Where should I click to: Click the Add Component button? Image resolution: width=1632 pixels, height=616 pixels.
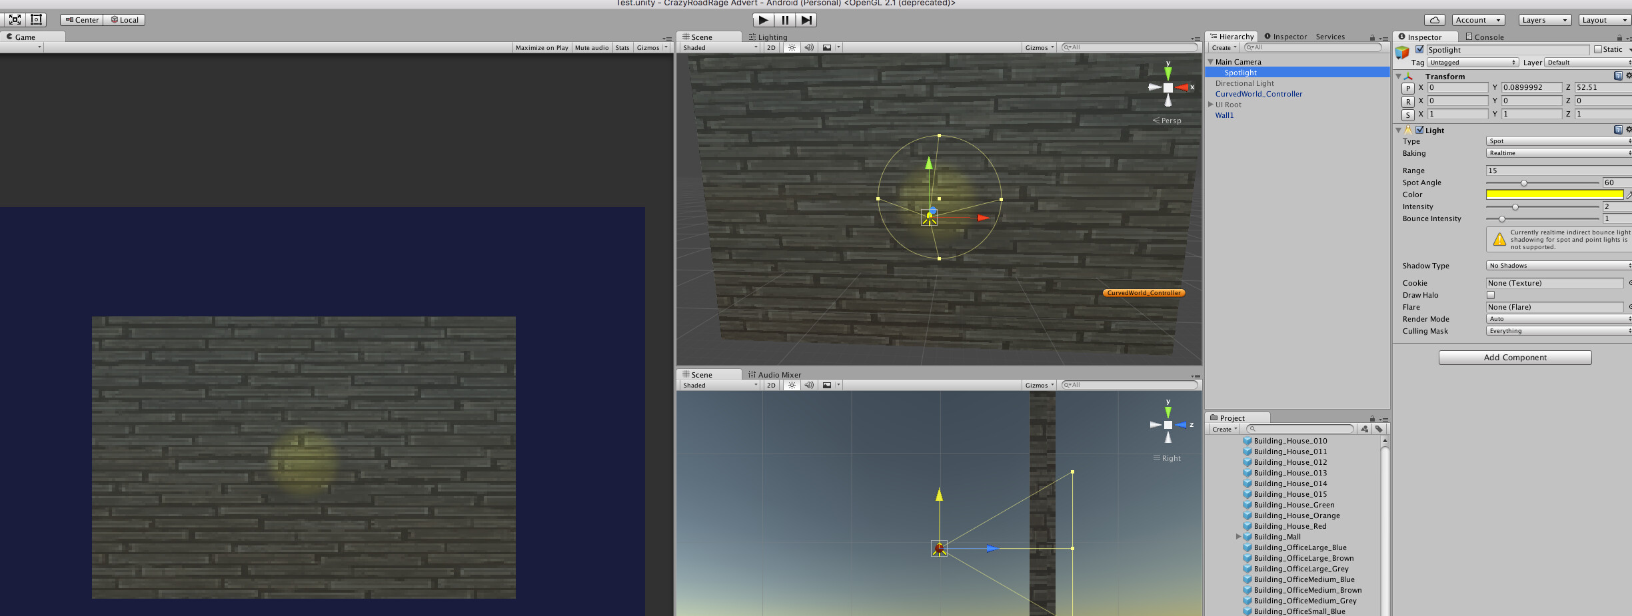(1515, 357)
